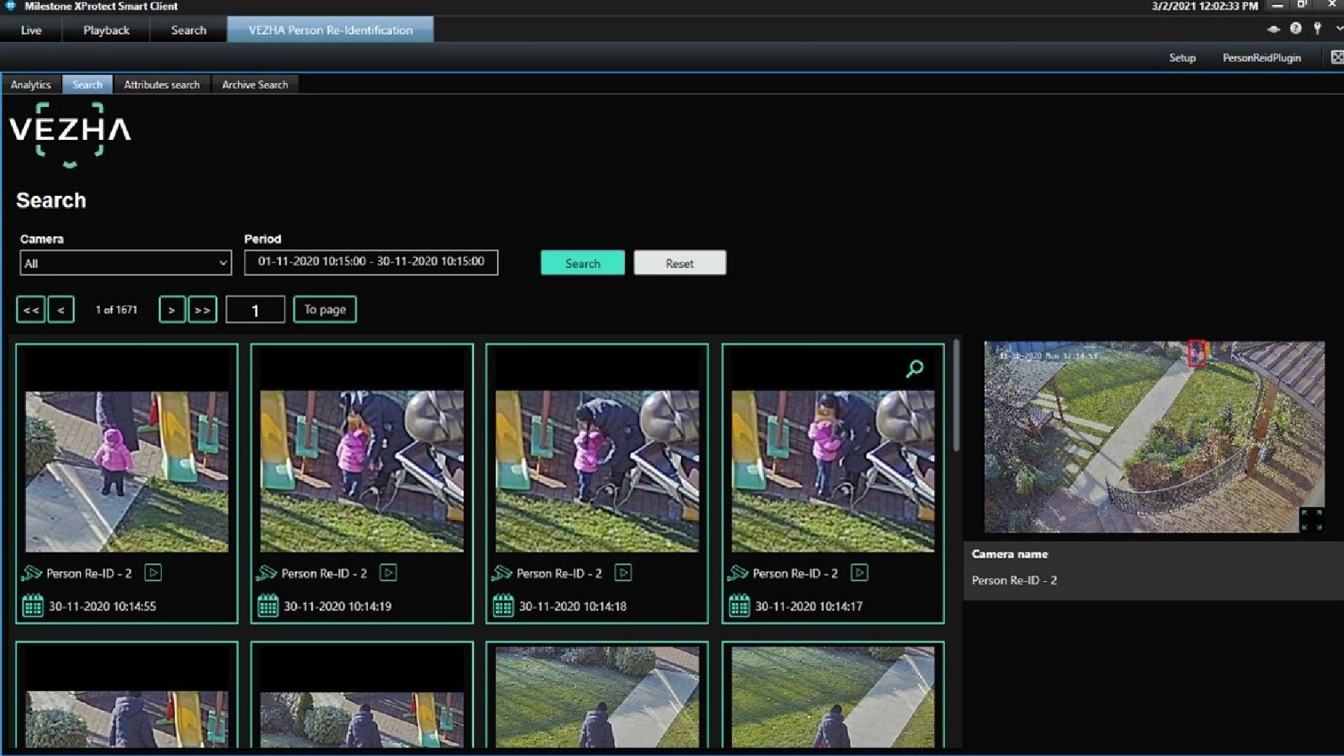Click the calendar icon beside 30-11-2020 10:14:17

(x=738, y=605)
